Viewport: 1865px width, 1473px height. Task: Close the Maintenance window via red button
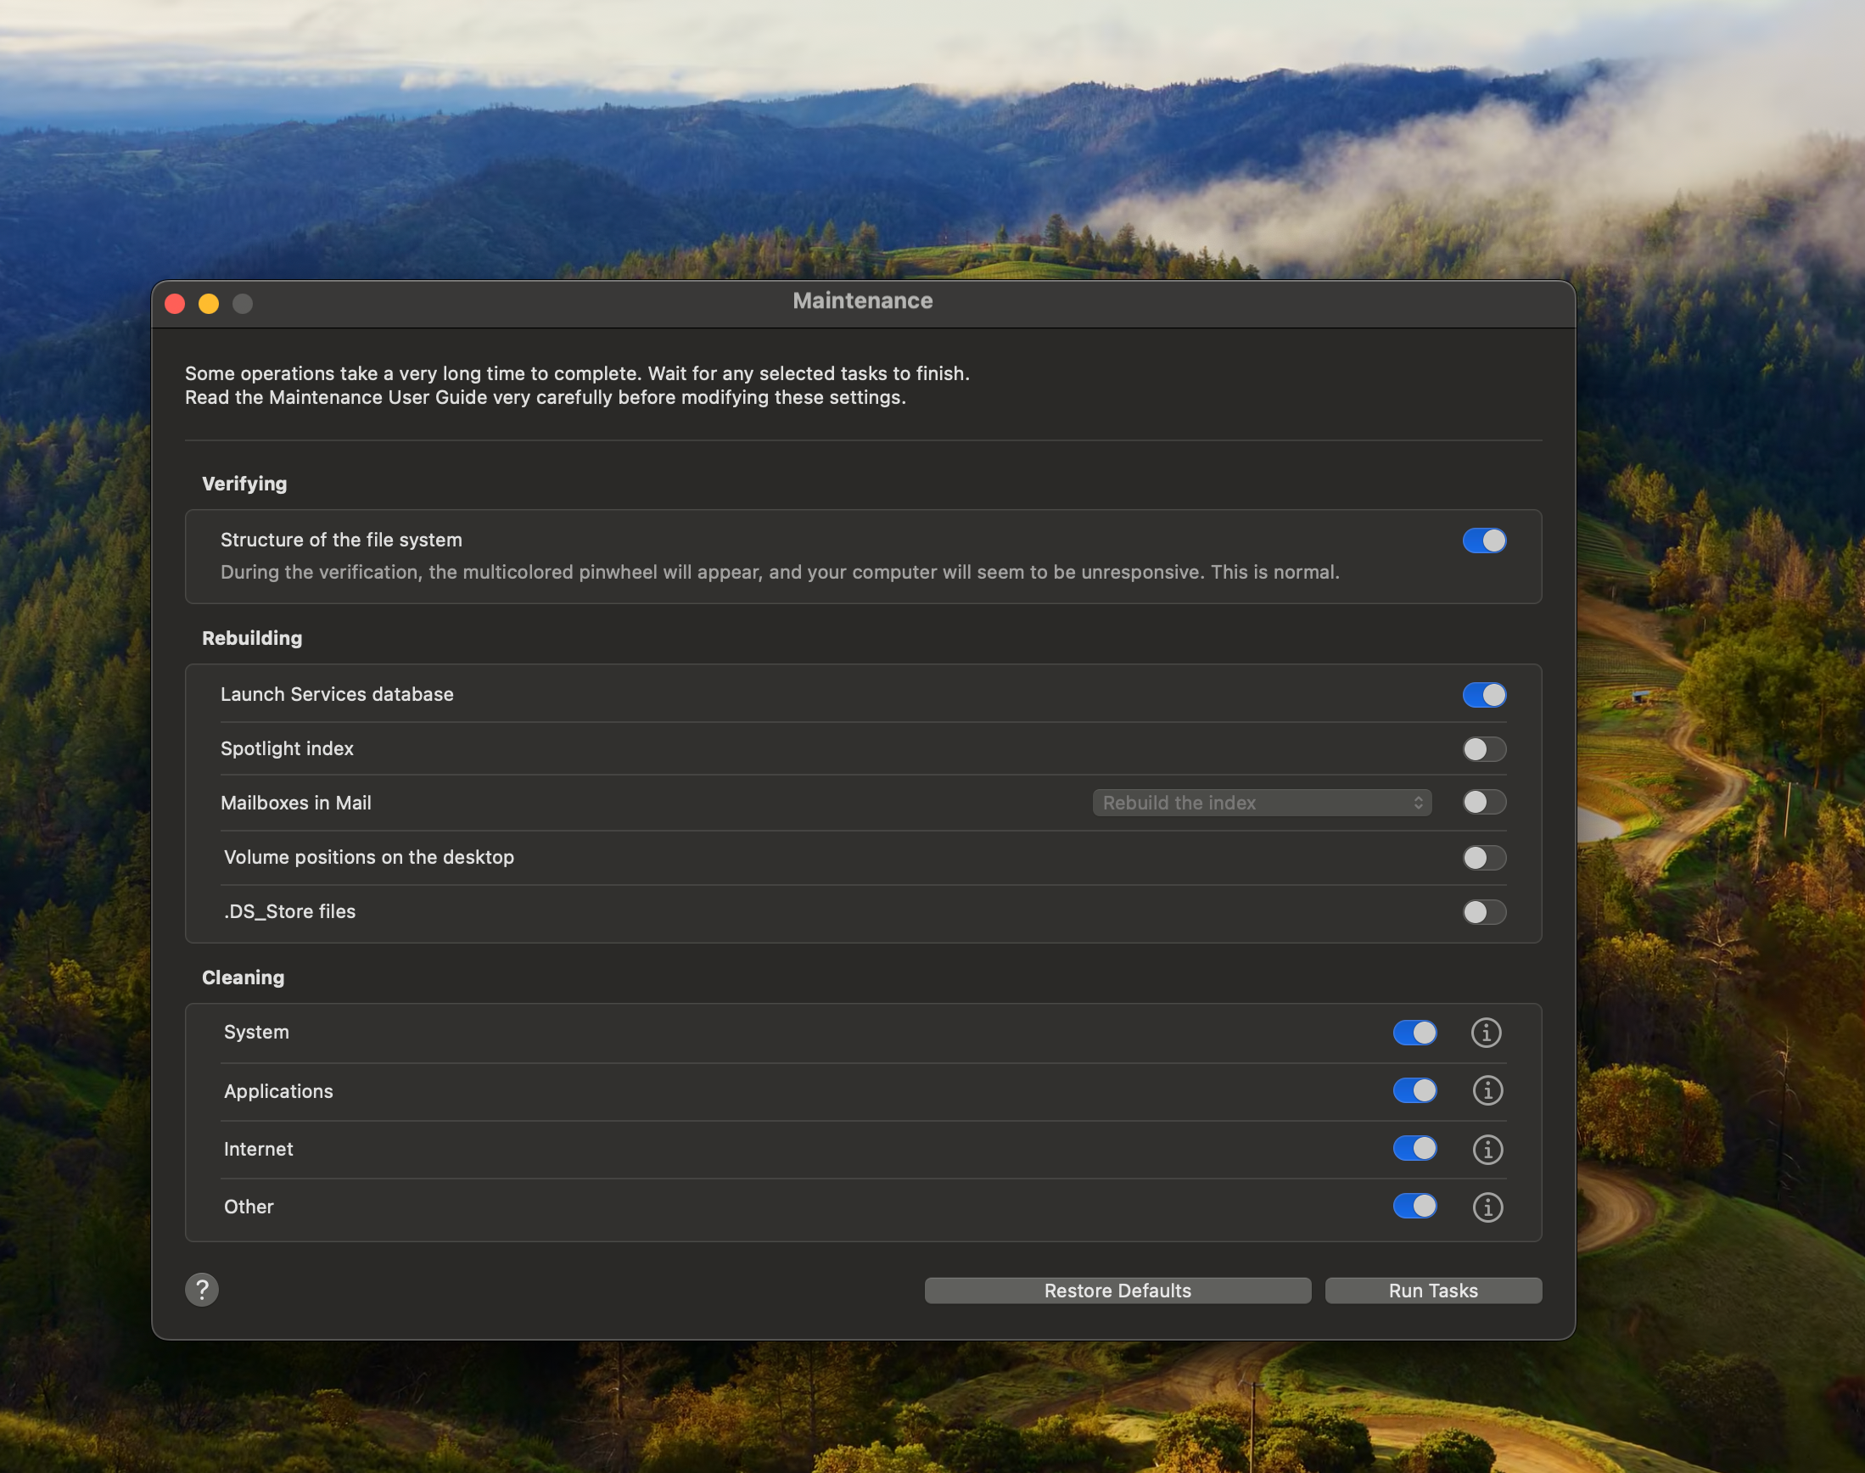(175, 304)
